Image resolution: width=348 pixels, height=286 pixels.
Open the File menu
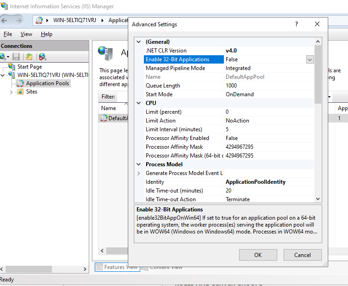[8, 34]
